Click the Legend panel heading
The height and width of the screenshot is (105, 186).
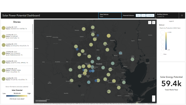171,21
